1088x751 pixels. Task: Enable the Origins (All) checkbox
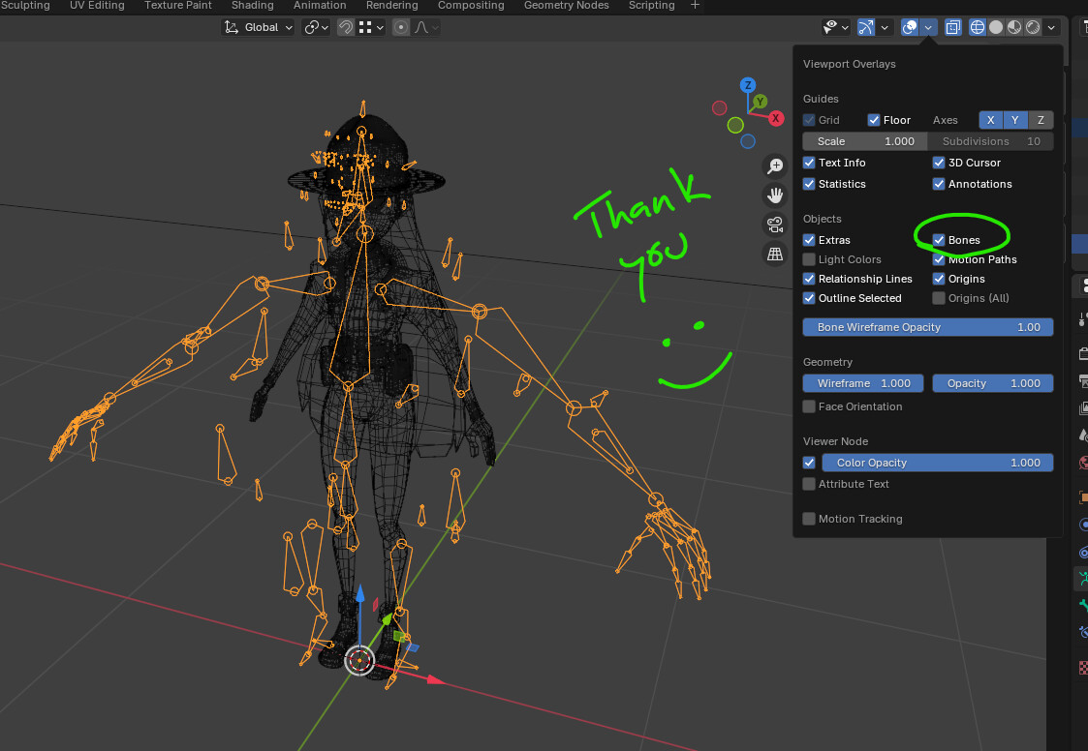pyautogui.click(x=939, y=298)
